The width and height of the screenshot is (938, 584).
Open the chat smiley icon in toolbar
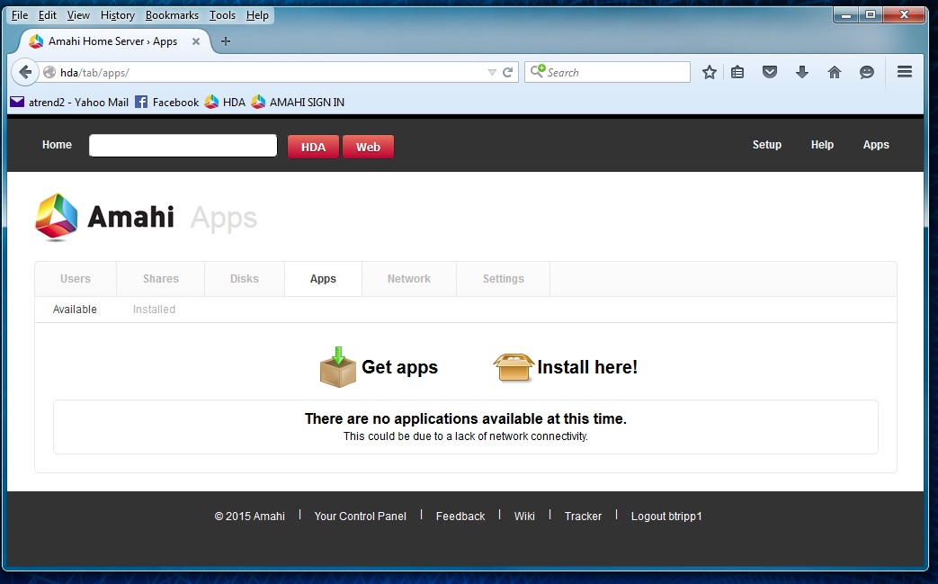[x=867, y=72]
